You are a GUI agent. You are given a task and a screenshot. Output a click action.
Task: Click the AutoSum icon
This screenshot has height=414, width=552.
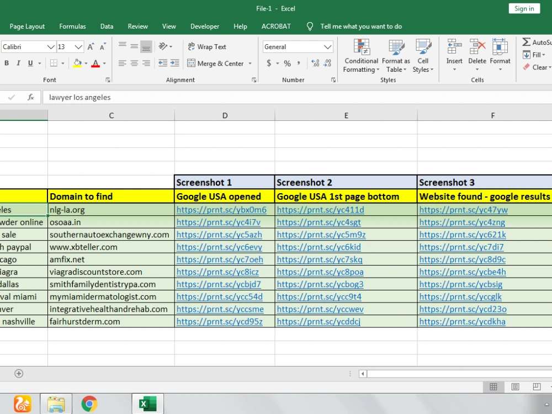click(527, 43)
